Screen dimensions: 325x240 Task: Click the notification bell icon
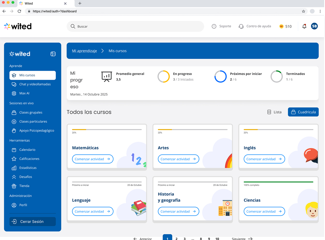click(x=304, y=26)
